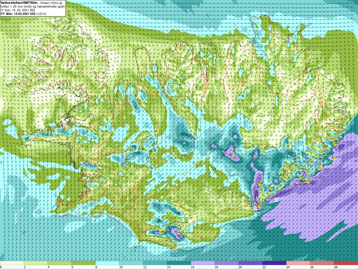Select the red legend swatch above 28 m/s
This screenshot has width=358, height=269.
click(x=346, y=263)
